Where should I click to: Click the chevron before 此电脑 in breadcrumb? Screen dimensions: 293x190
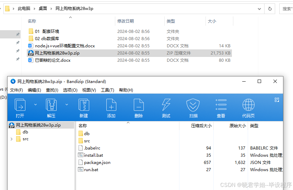[13, 9]
